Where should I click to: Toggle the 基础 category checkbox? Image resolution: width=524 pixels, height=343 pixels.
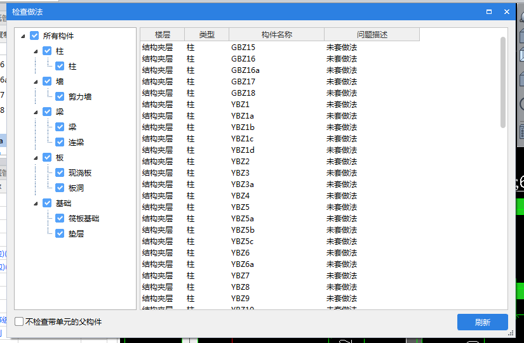pos(47,203)
